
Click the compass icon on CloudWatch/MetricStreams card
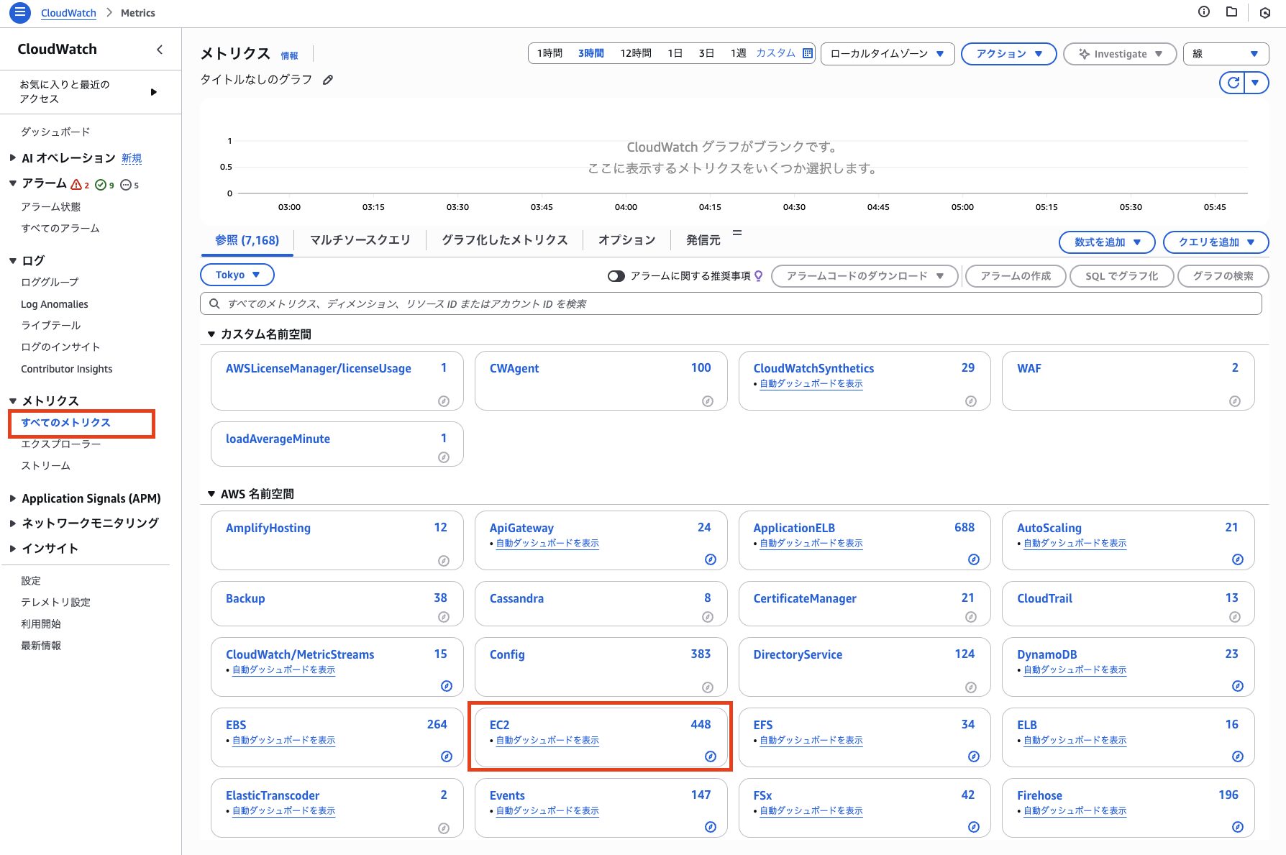(x=447, y=686)
